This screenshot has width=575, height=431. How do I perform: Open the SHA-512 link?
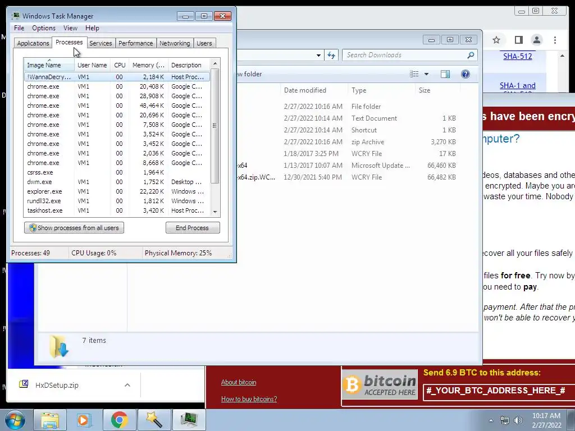(517, 56)
